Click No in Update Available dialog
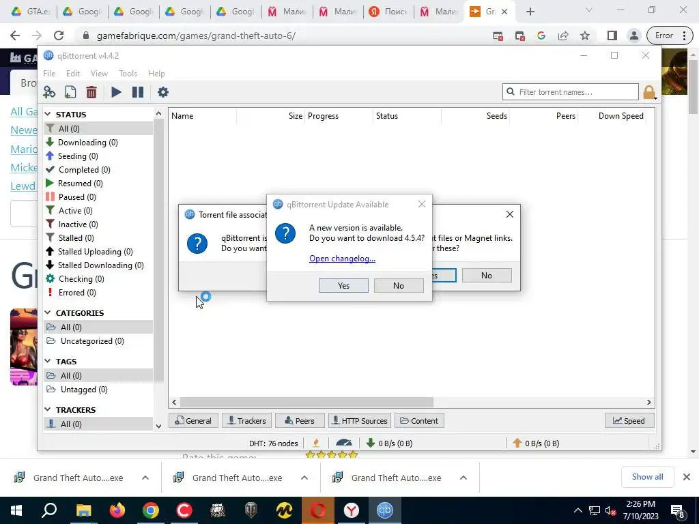The width and height of the screenshot is (699, 524). (x=399, y=286)
